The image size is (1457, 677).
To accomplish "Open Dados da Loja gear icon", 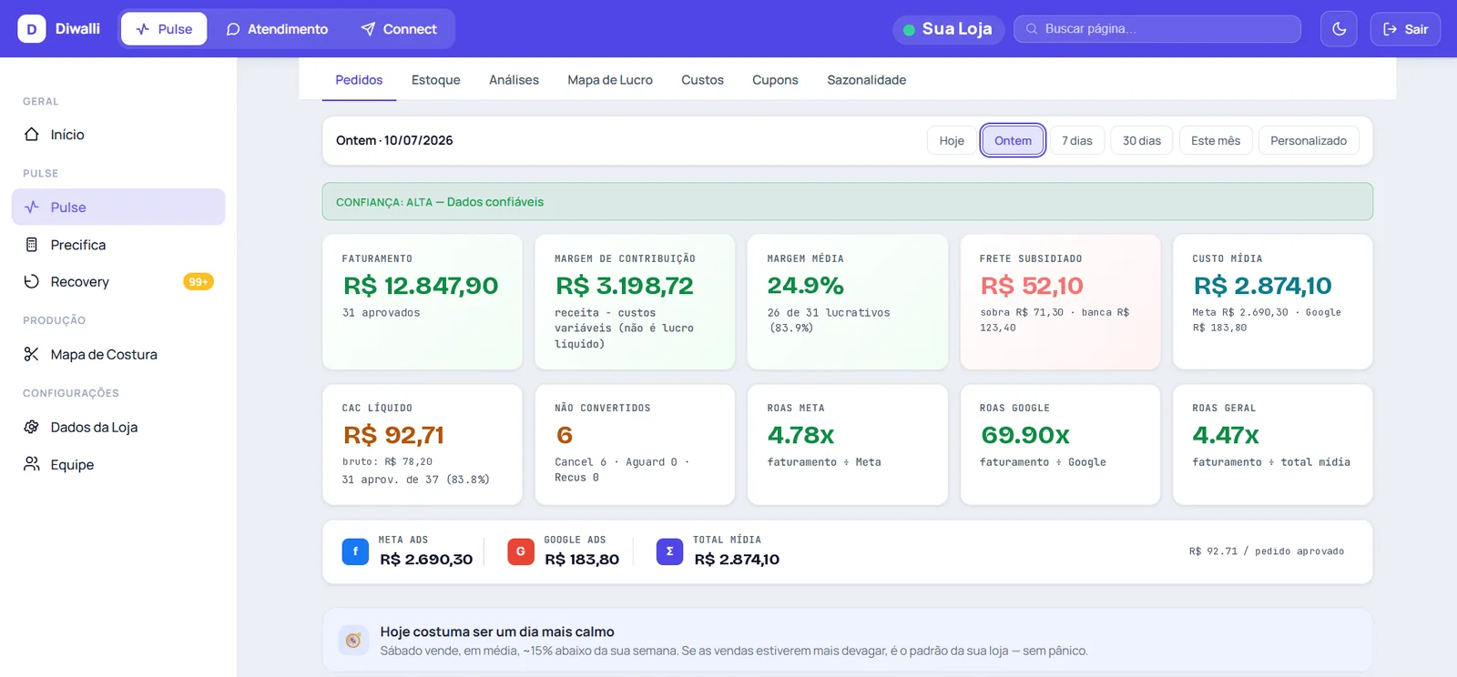I will pos(32,428).
